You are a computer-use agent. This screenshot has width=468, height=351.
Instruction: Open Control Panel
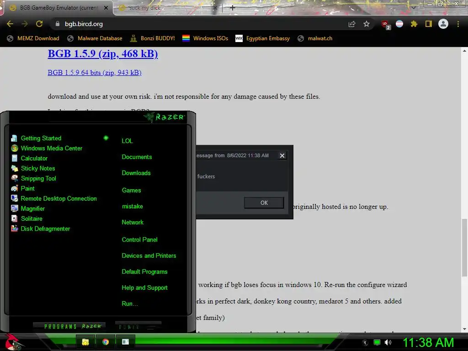(x=139, y=239)
